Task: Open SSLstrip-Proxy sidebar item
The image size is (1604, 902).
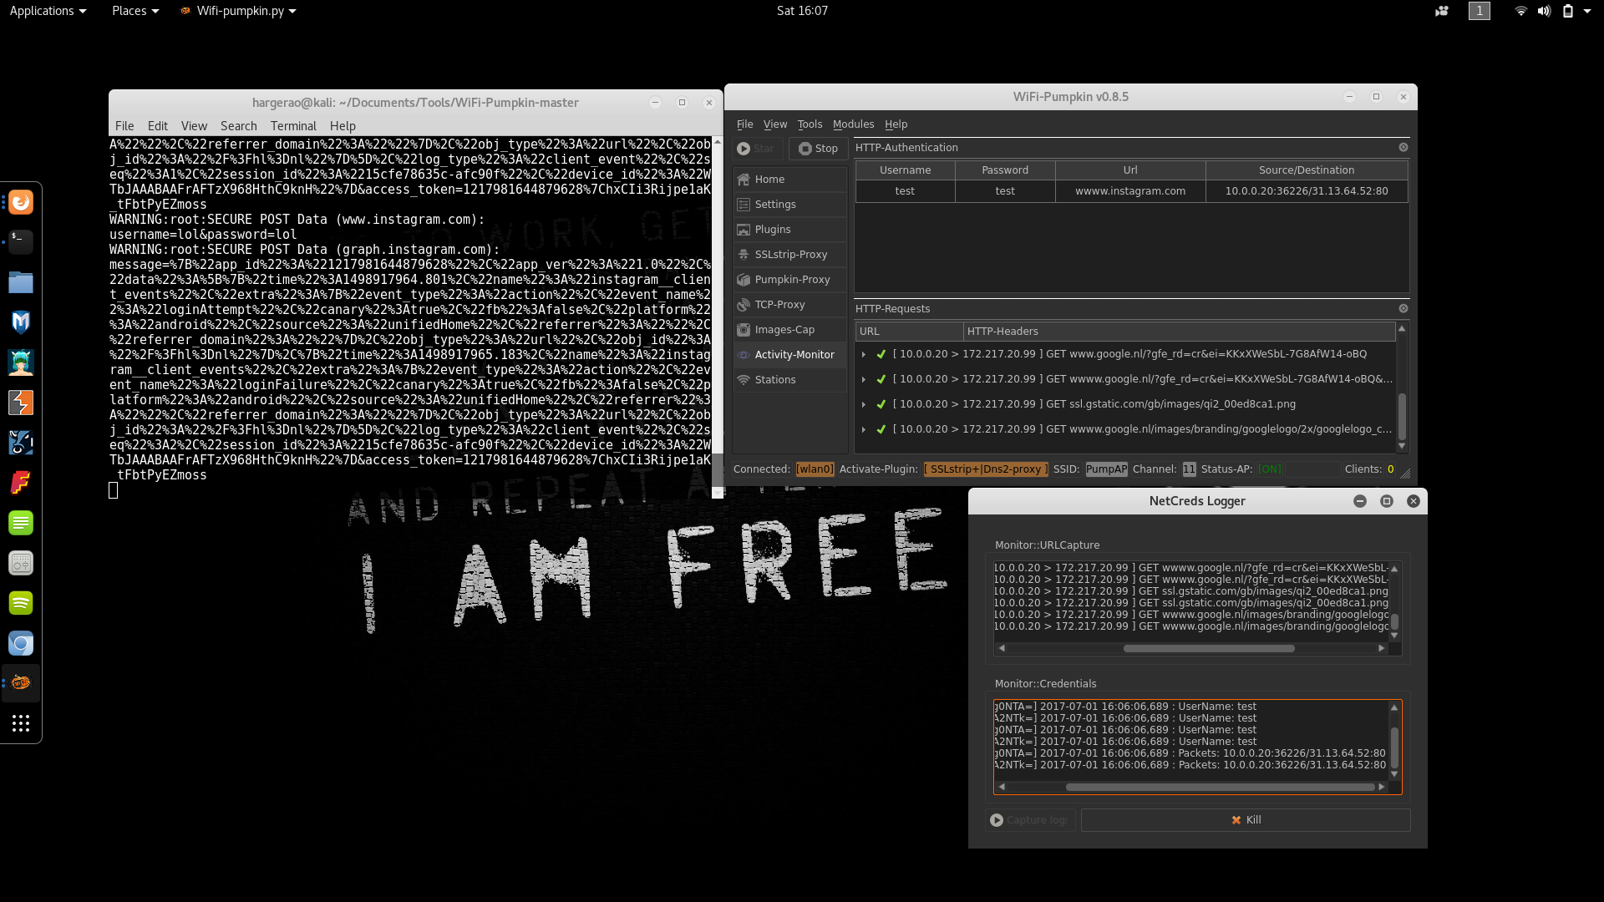Action: coord(789,255)
